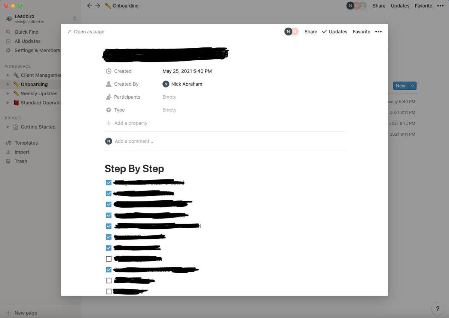Click the Open as page arrows icon
Screen dimensions: 449x318
pyautogui.click(x=69, y=32)
